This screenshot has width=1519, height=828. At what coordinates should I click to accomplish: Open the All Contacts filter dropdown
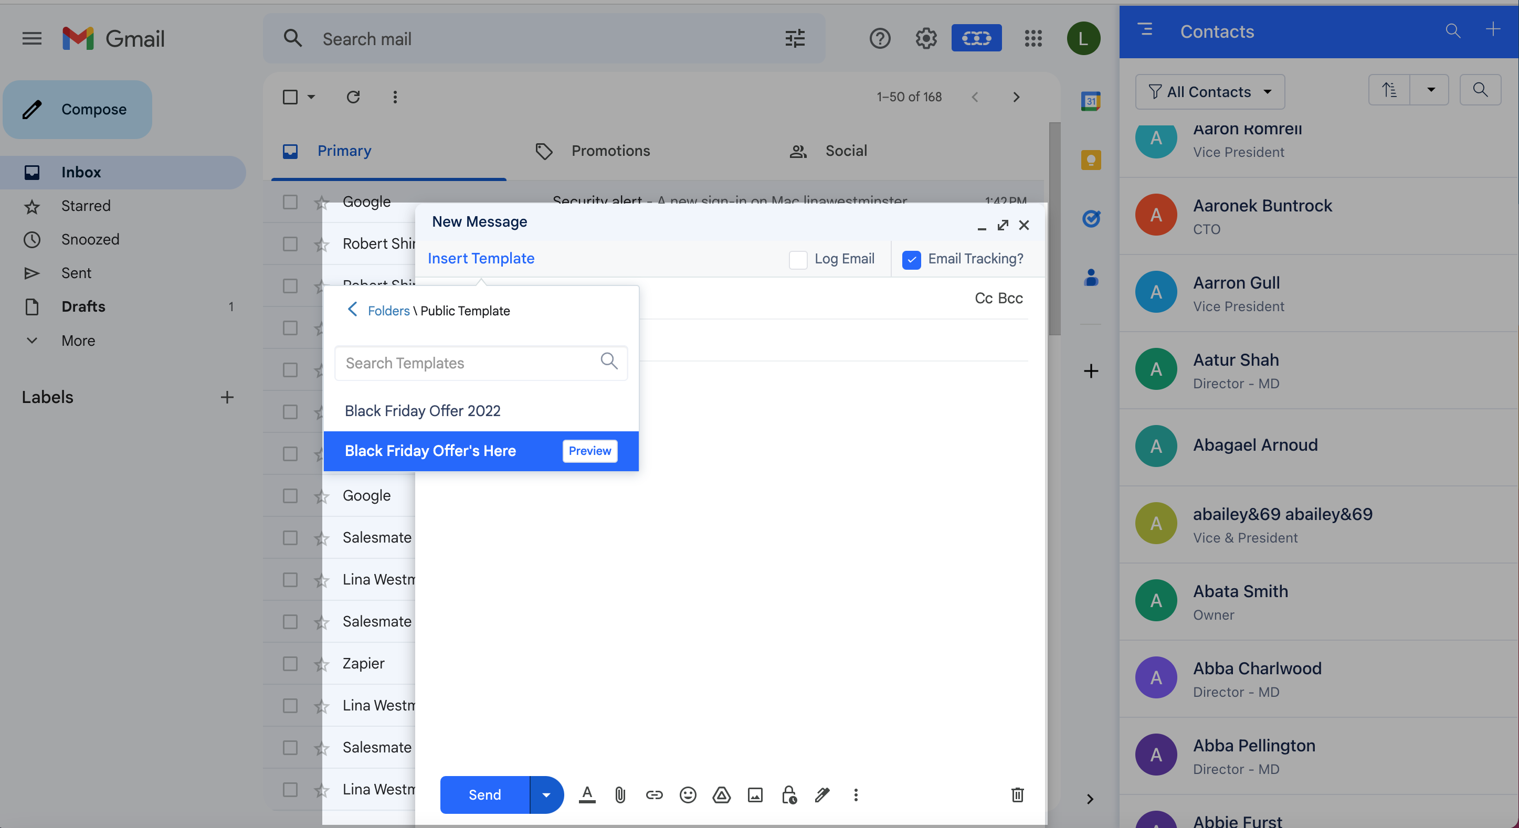coord(1209,92)
